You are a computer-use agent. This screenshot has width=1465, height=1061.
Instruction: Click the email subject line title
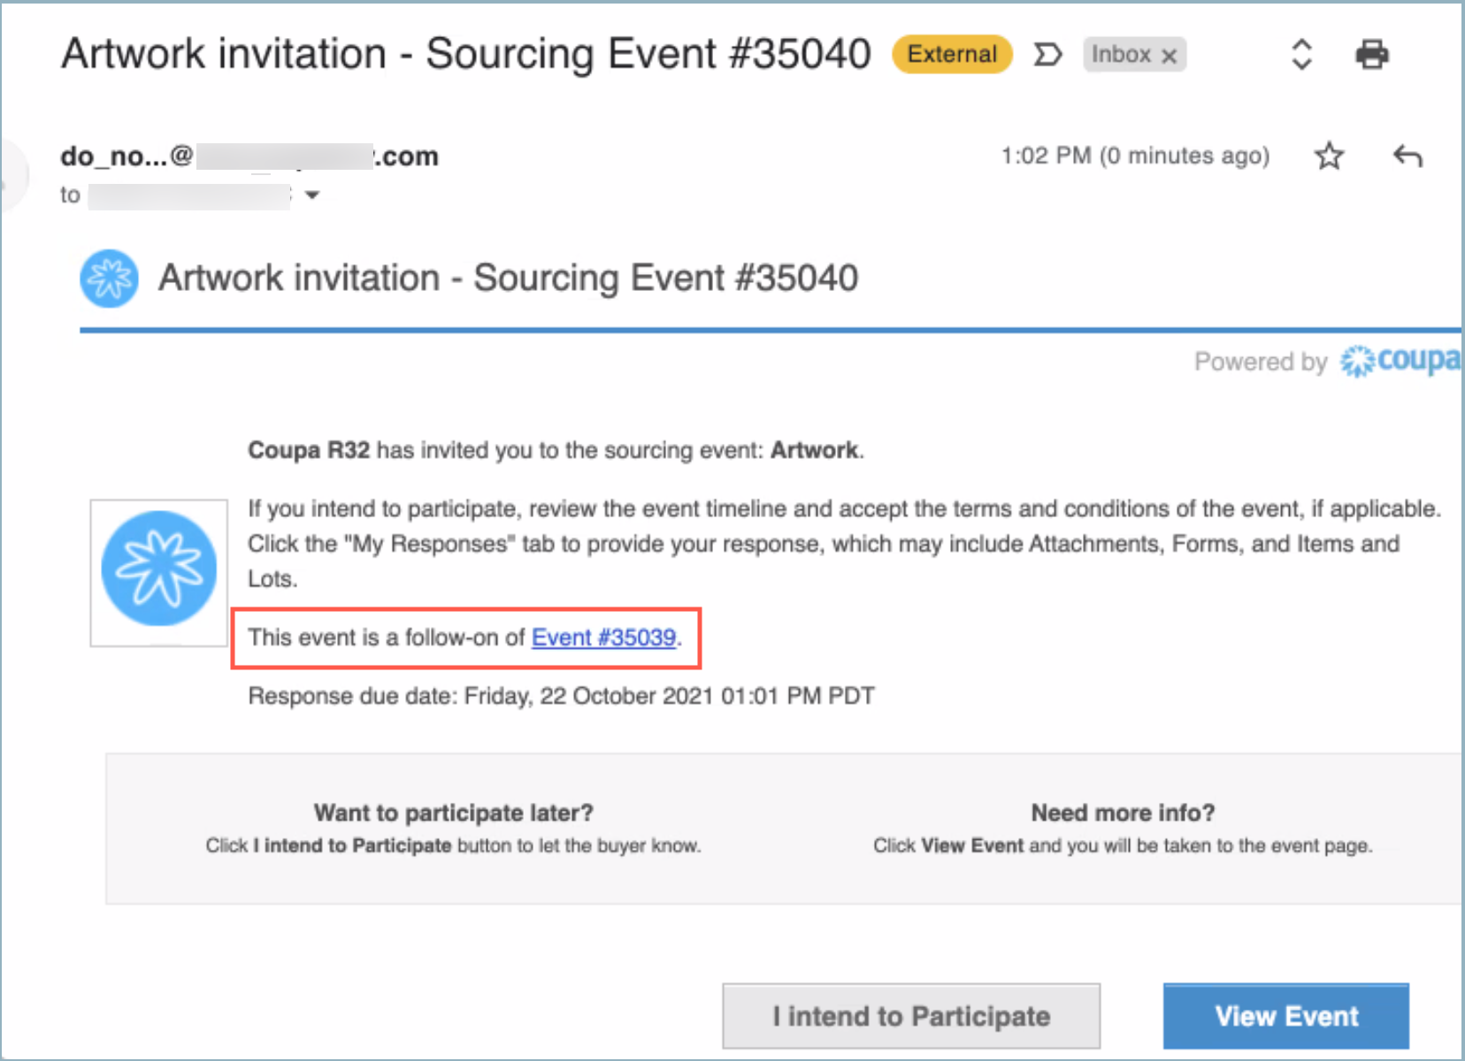pos(465,54)
